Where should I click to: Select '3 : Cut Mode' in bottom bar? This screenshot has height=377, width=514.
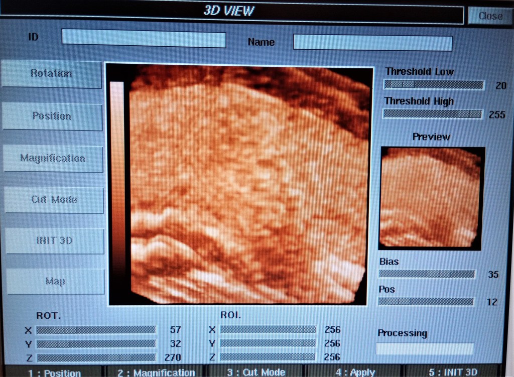(256, 372)
